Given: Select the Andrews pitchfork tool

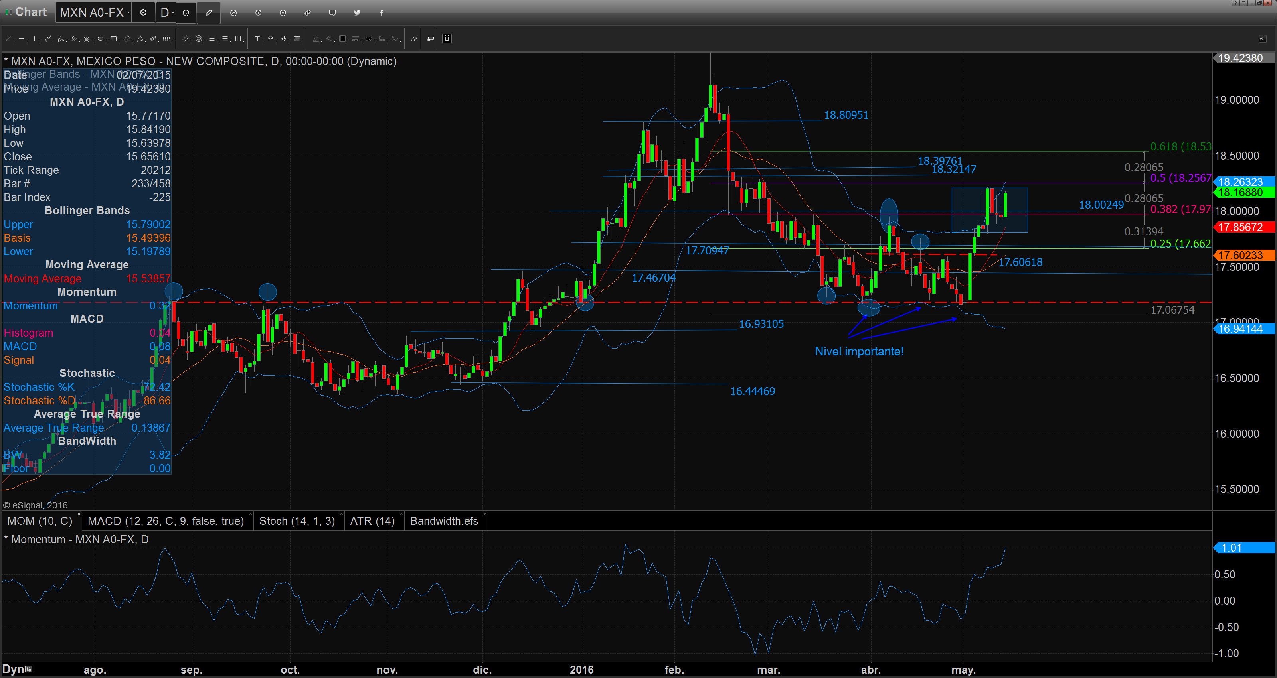Looking at the screenshot, I should pos(74,39).
